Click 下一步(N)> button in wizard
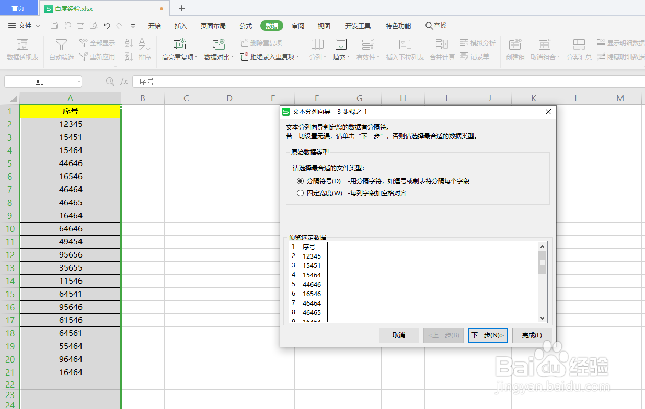 (488, 335)
